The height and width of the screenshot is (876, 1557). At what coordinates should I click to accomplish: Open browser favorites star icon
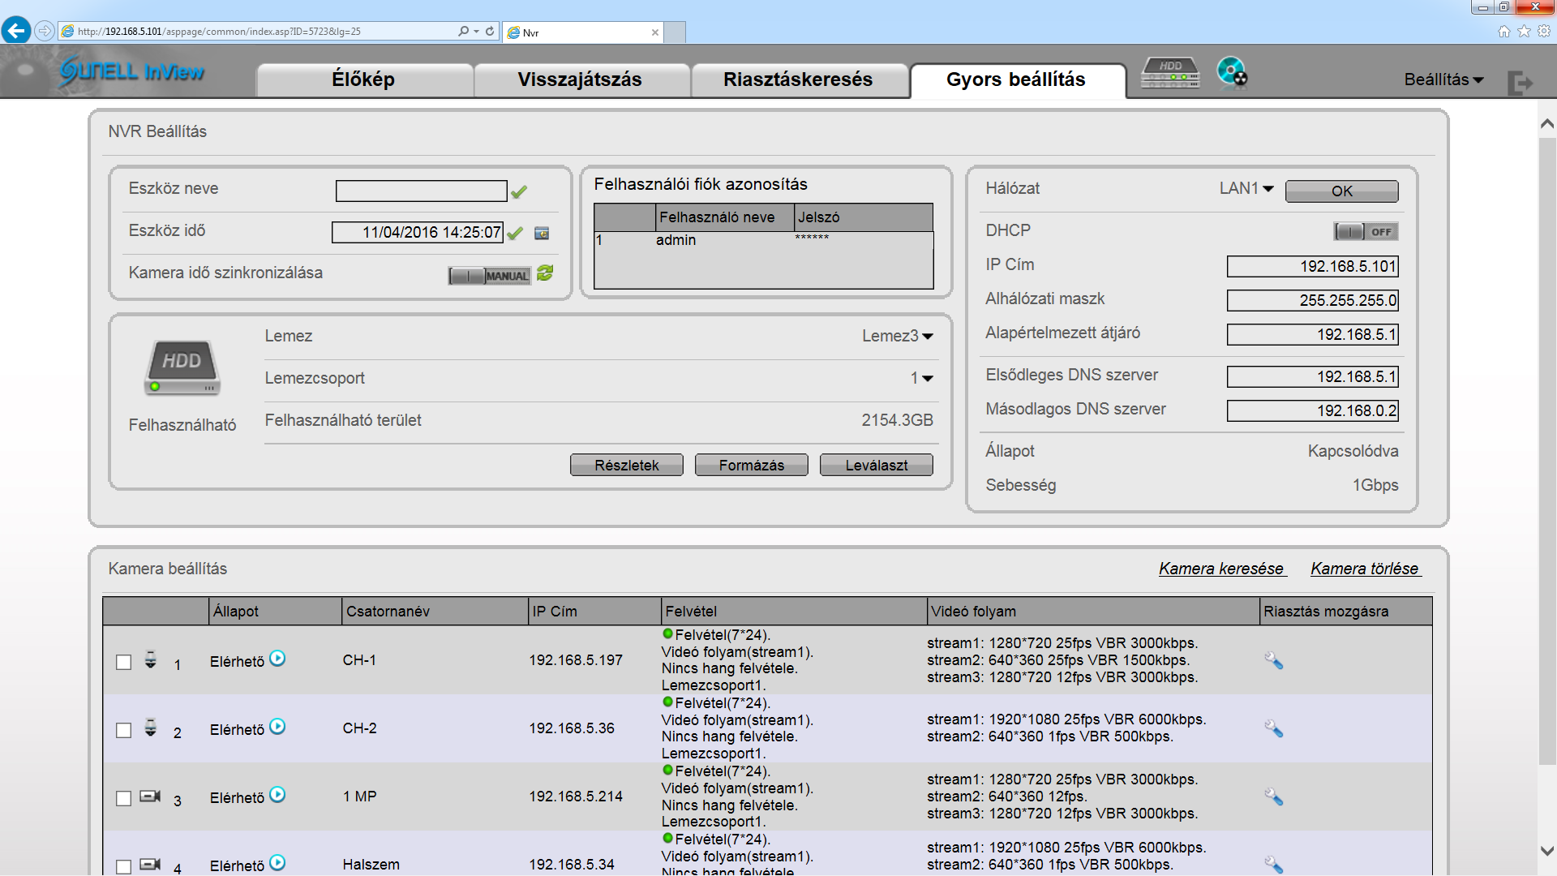1524,31
